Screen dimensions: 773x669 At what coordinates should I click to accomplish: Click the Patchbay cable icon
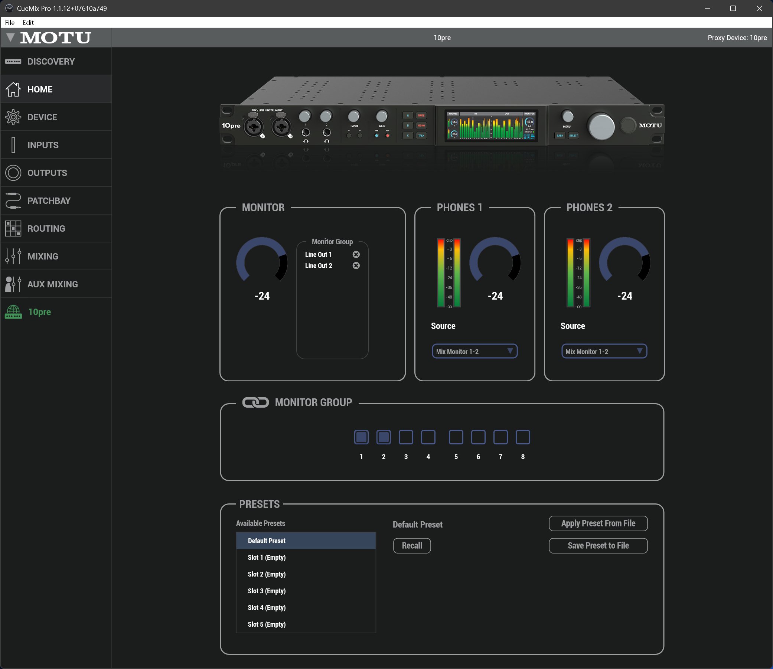click(x=13, y=200)
